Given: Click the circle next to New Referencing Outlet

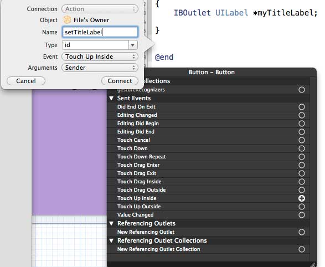Looking at the screenshot, I should point(302,232).
